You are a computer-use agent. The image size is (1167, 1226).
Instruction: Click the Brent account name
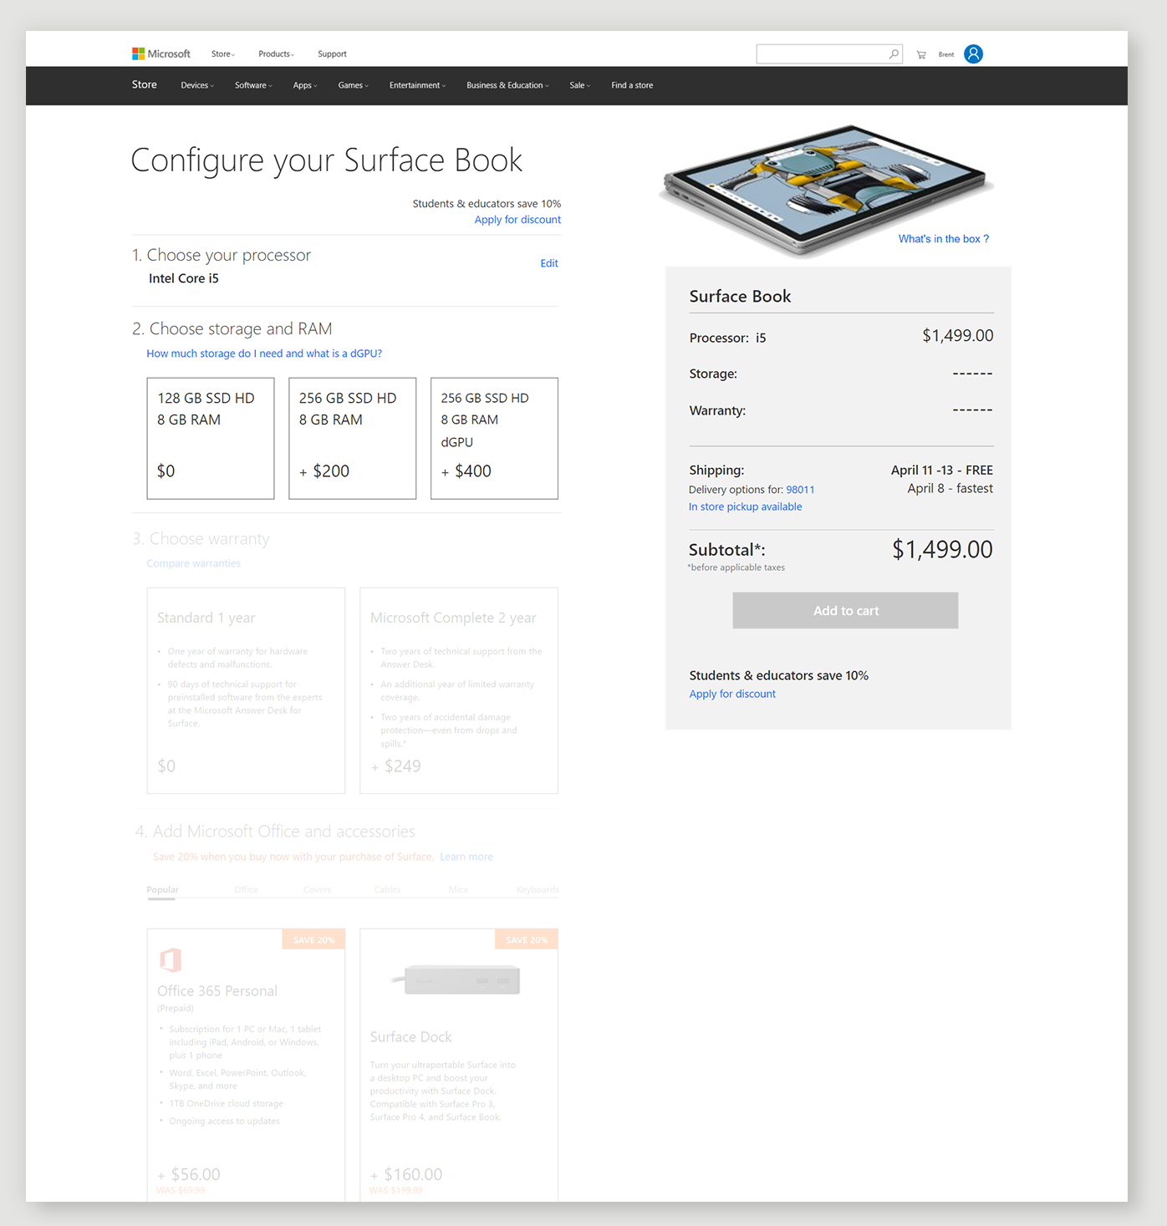(946, 54)
